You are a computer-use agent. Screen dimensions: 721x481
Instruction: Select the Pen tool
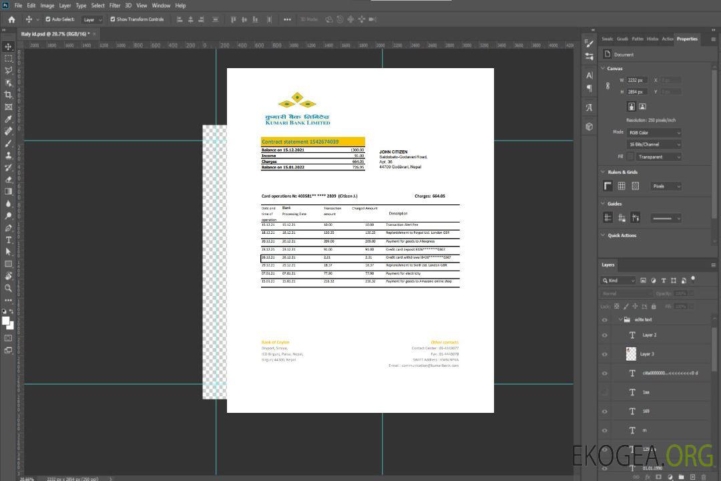click(x=8, y=228)
